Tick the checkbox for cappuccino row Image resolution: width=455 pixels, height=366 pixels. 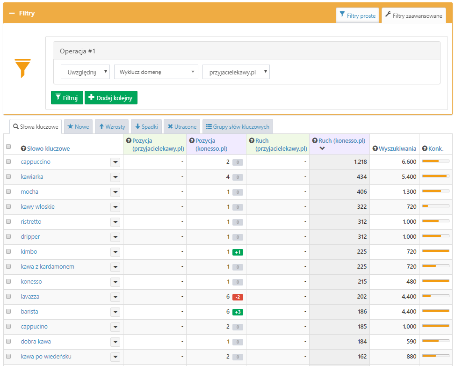click(8, 161)
